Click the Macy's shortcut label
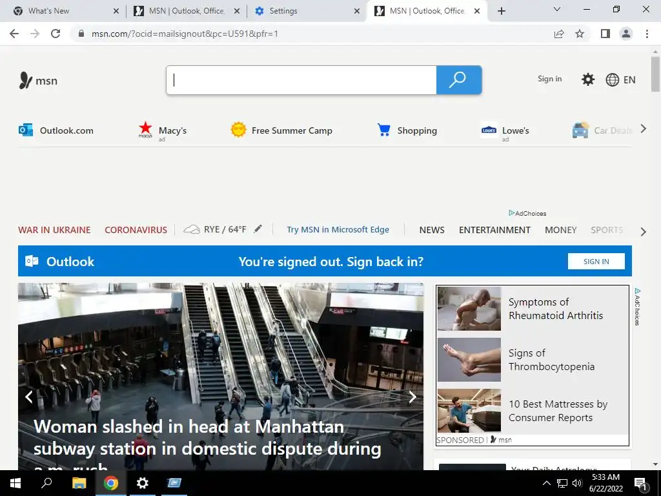This screenshot has width=661, height=496. (x=172, y=130)
